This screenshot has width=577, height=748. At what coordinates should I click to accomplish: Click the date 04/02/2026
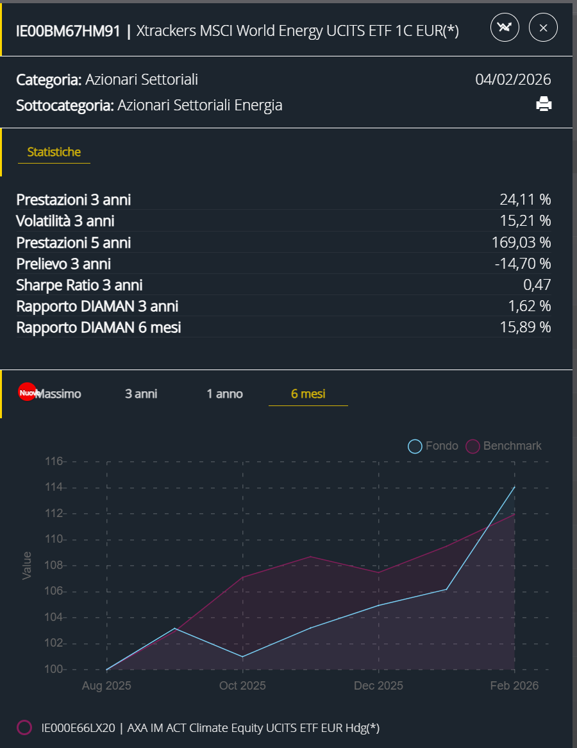tap(513, 80)
